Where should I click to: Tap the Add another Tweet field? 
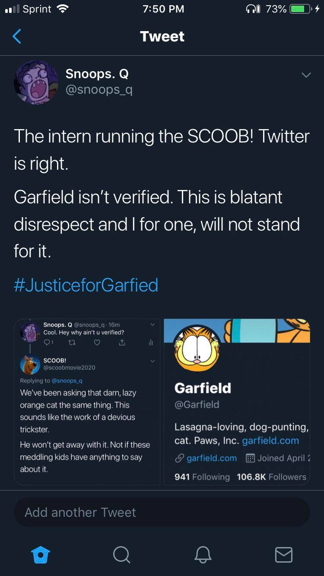click(x=162, y=512)
